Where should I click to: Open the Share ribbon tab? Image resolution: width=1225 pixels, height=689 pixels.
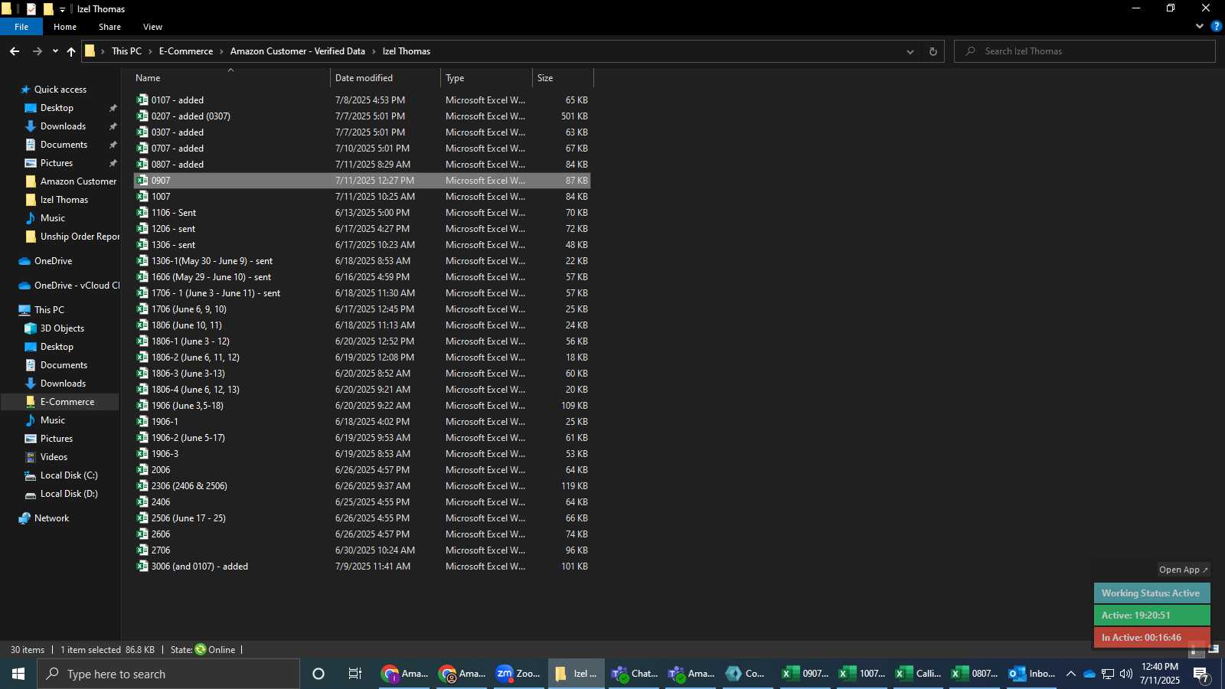109,27
